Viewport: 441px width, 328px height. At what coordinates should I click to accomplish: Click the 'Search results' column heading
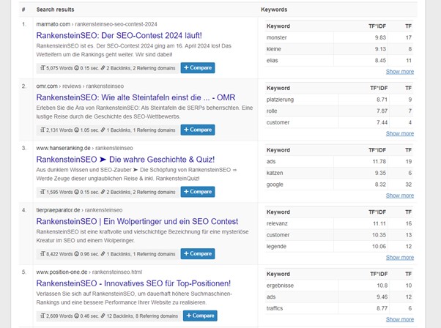(x=56, y=10)
